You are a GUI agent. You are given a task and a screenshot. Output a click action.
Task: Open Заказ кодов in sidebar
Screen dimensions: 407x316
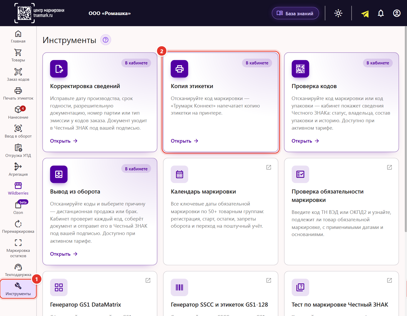pyautogui.click(x=18, y=75)
